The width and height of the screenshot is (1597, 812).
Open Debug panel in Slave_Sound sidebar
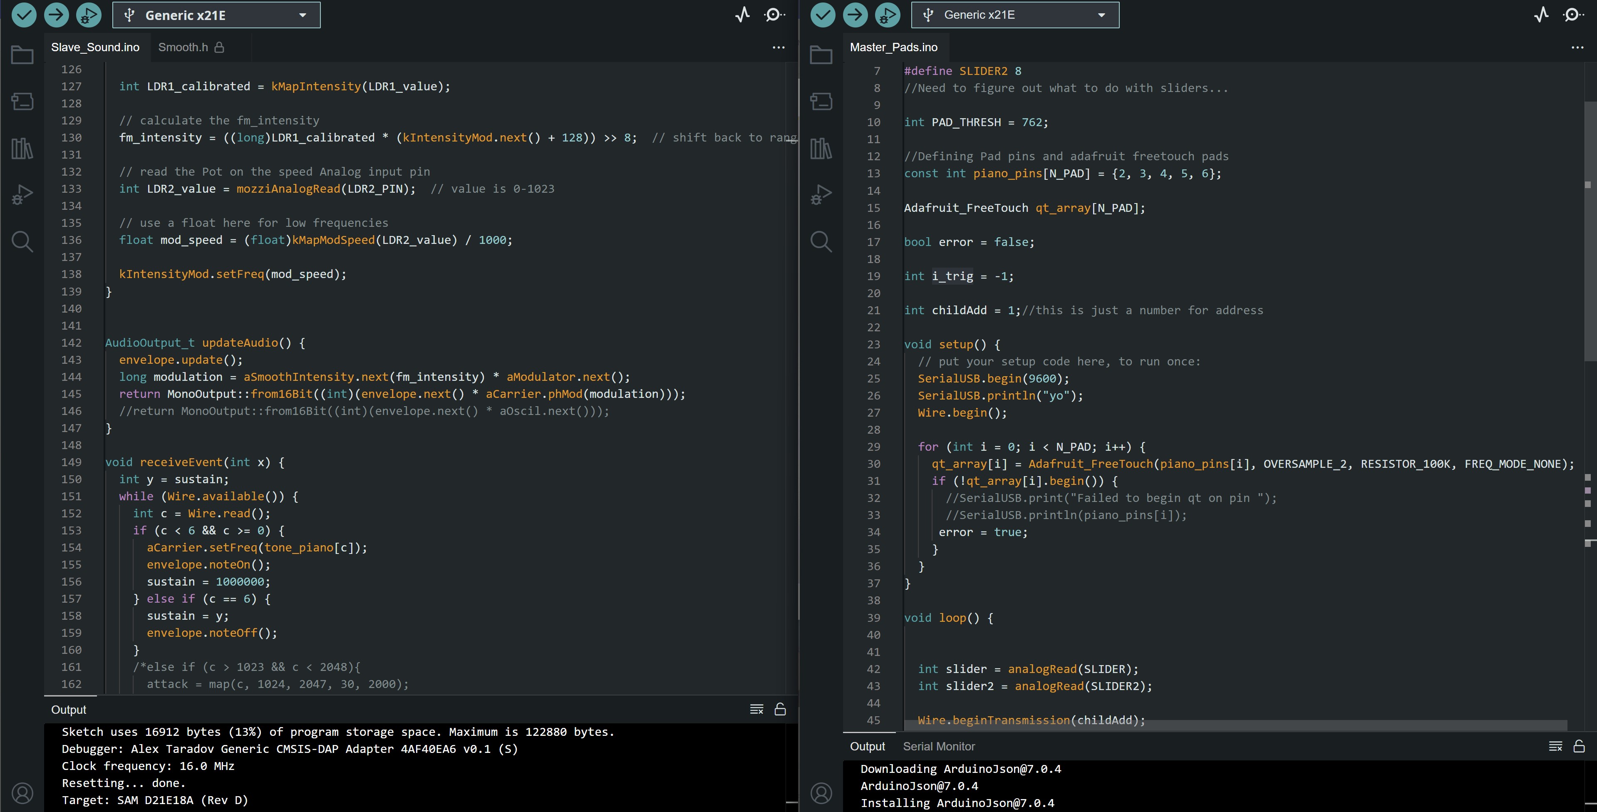point(22,195)
